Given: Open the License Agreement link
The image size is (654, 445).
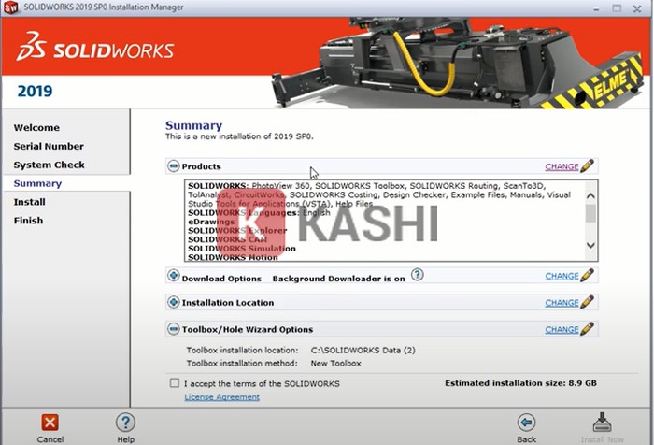Looking at the screenshot, I should point(221,397).
